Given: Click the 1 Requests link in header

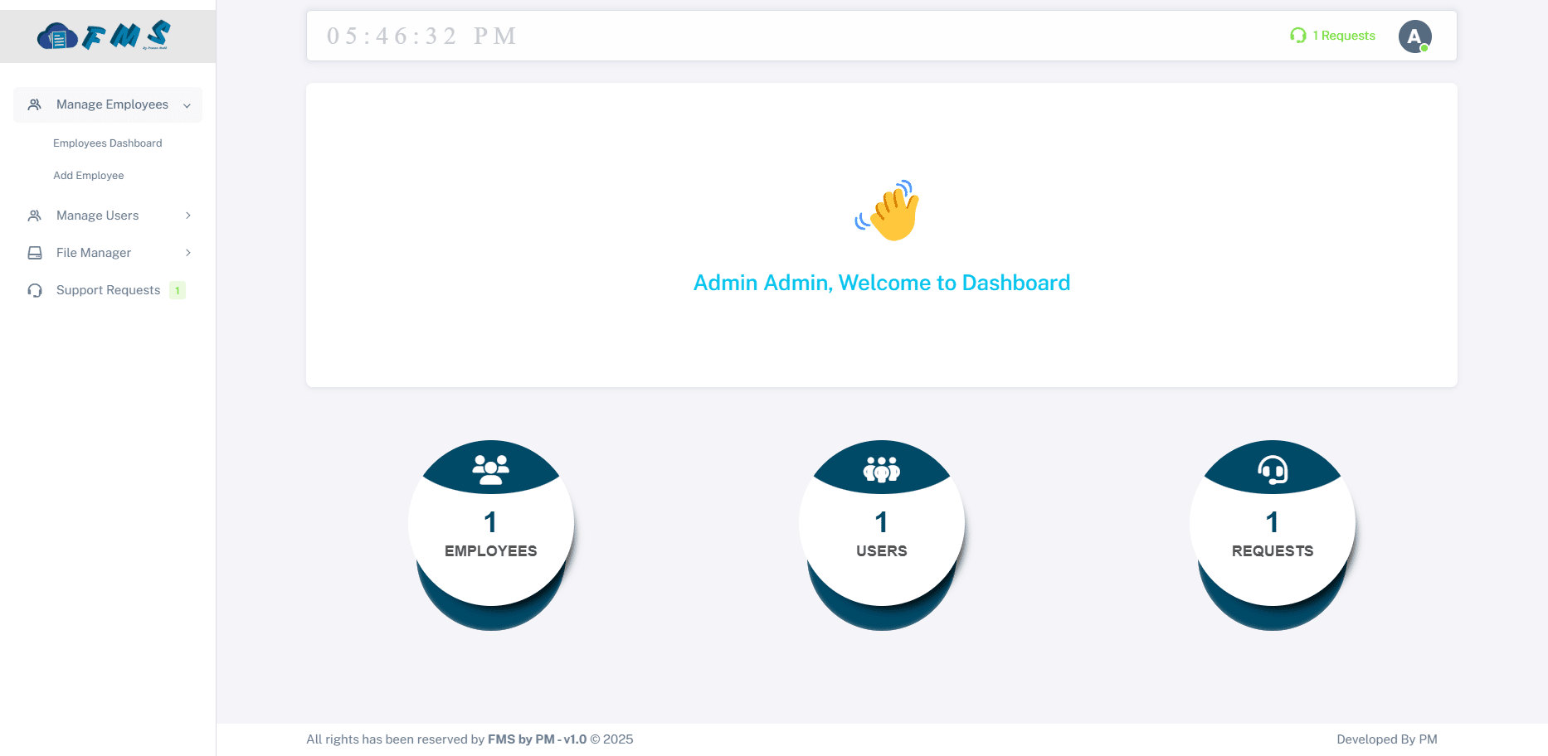Looking at the screenshot, I should 1343,36.
